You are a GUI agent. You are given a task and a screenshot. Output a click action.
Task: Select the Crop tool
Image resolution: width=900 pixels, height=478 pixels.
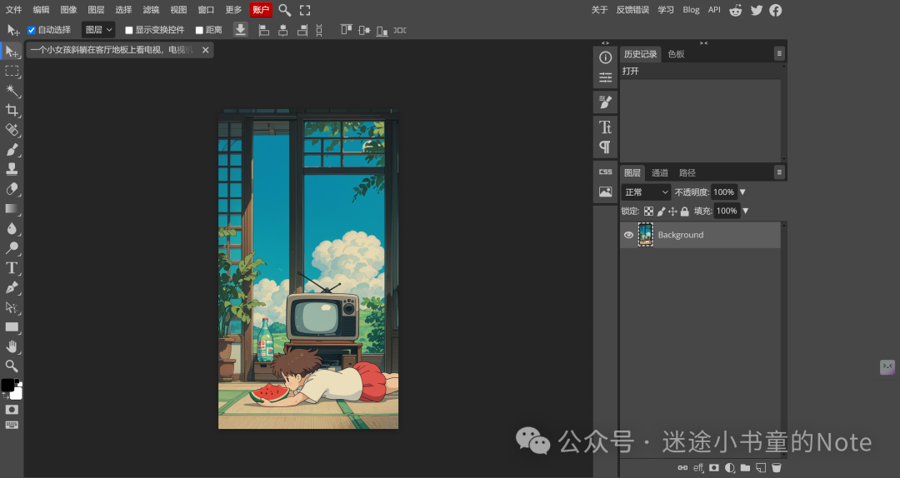click(x=12, y=110)
